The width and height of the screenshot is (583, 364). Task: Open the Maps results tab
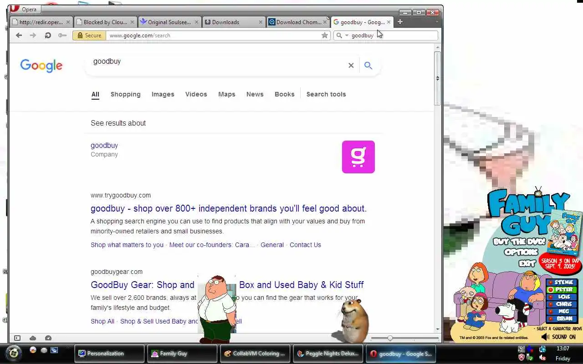(x=226, y=94)
